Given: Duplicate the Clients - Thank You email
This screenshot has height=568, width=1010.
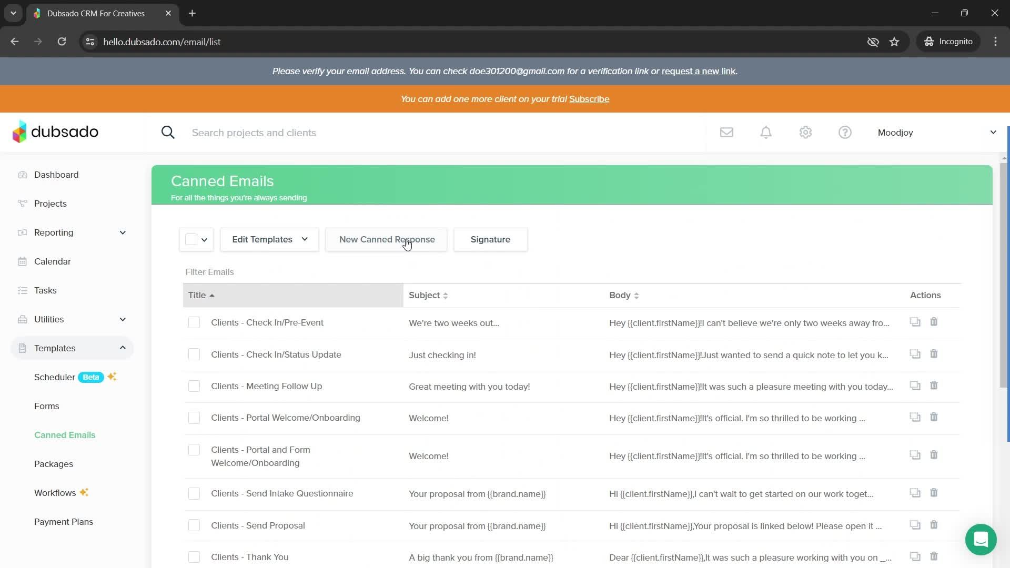Looking at the screenshot, I should tap(915, 556).
